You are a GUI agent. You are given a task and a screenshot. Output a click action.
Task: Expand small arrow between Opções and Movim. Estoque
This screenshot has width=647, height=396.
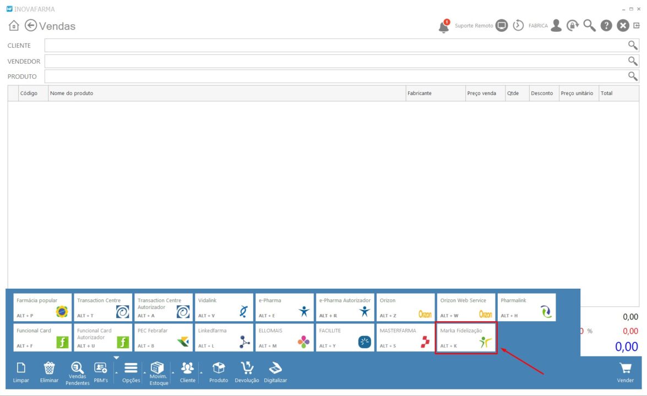(x=144, y=372)
